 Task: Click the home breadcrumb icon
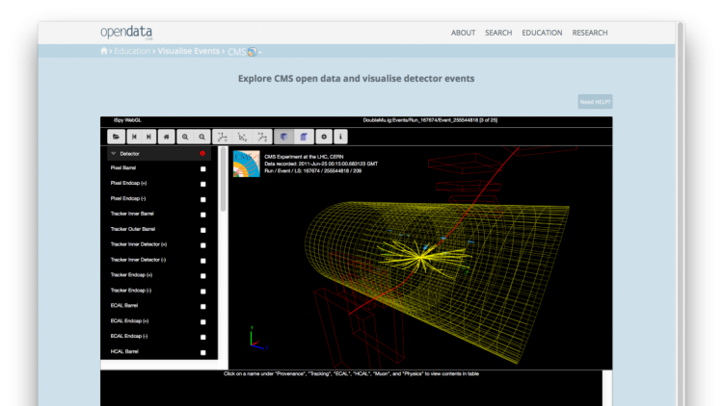(104, 51)
